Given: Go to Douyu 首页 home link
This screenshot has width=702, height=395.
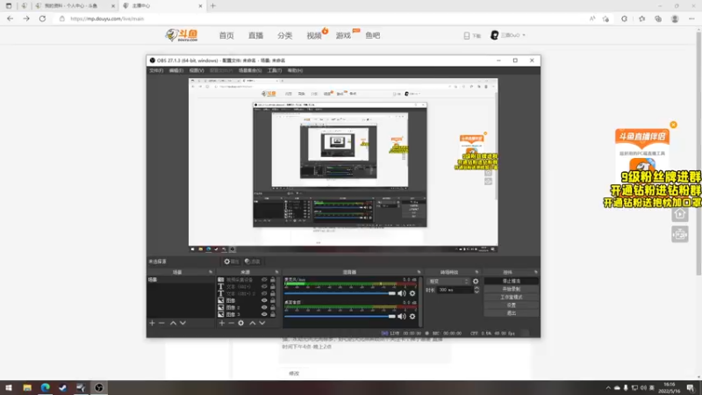Looking at the screenshot, I should 226,36.
